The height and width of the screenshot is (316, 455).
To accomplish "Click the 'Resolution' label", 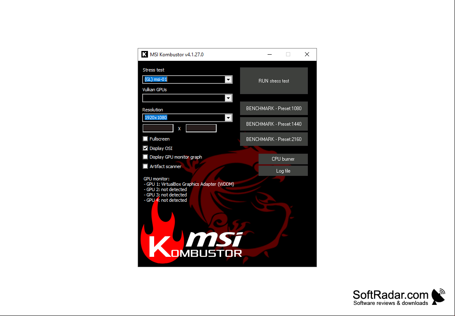I will tap(152, 110).
